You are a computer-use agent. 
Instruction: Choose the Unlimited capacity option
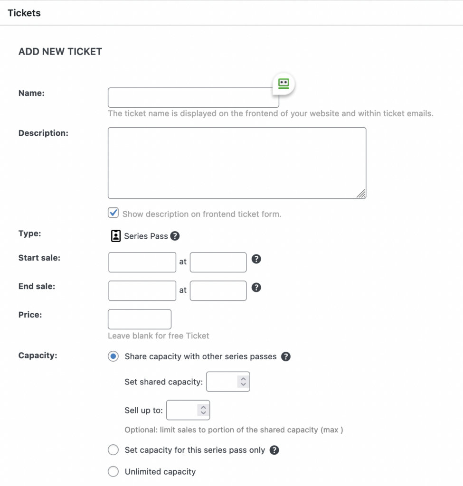113,472
